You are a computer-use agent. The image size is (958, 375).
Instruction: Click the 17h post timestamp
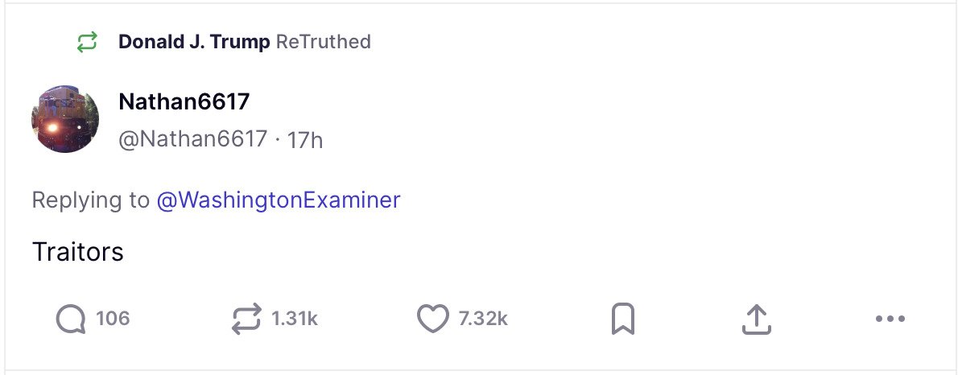305,139
